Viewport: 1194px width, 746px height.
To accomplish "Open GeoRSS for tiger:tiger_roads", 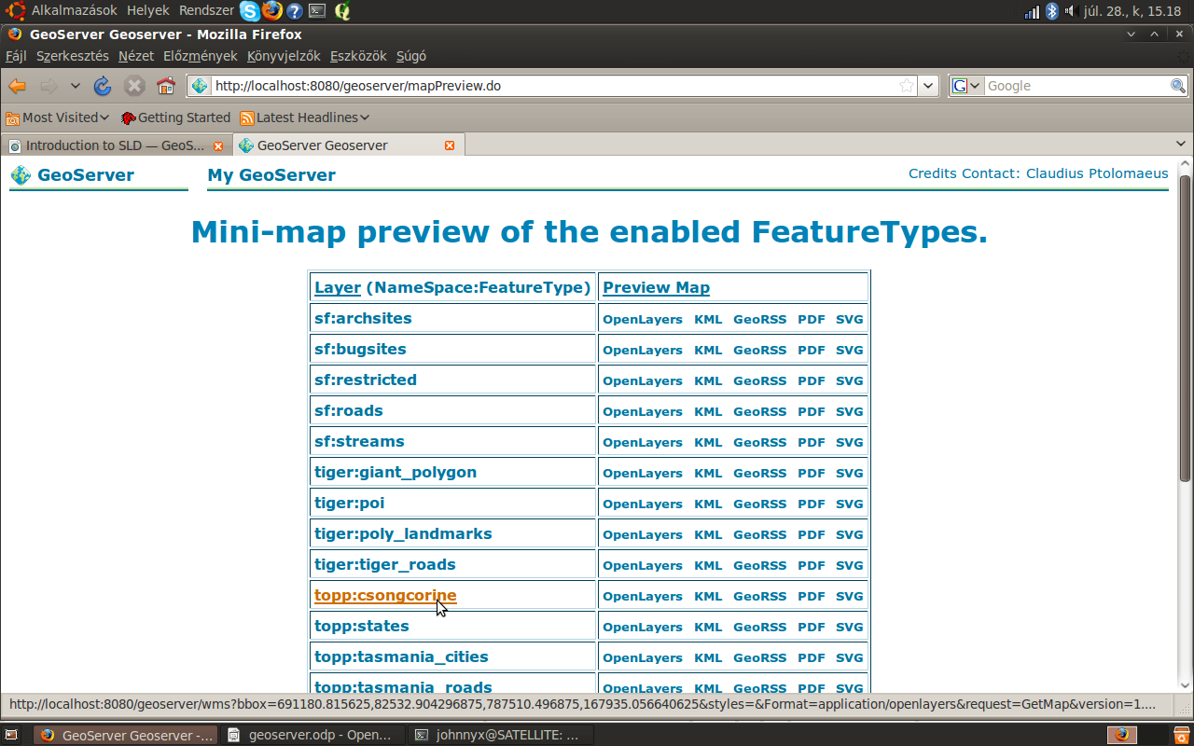I will pos(760,565).
